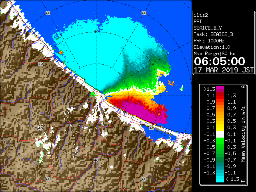Click the 'A' letter atop the legend
The height and width of the screenshot is (192, 256).
(x=243, y=86)
